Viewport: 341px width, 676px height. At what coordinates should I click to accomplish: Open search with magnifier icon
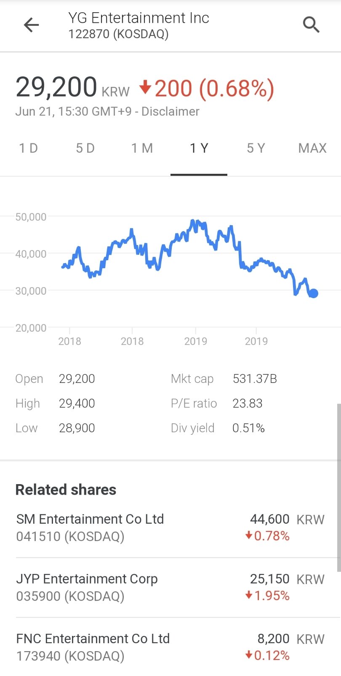click(x=311, y=25)
